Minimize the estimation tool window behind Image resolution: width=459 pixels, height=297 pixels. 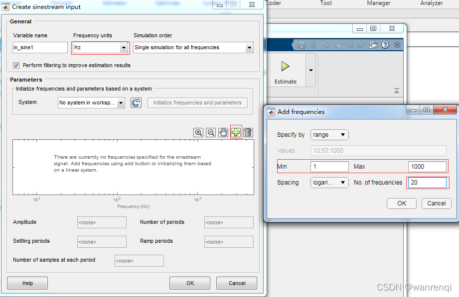(360, 28)
